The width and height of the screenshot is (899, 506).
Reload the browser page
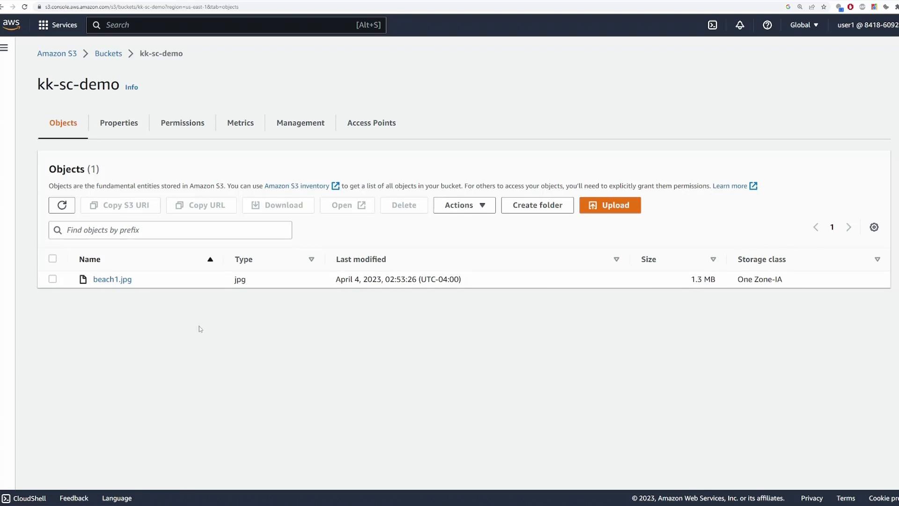coord(24,7)
